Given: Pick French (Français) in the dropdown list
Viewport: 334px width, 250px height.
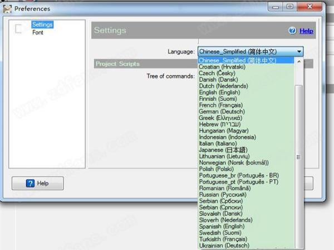Looking at the screenshot, I should (x=220, y=105).
